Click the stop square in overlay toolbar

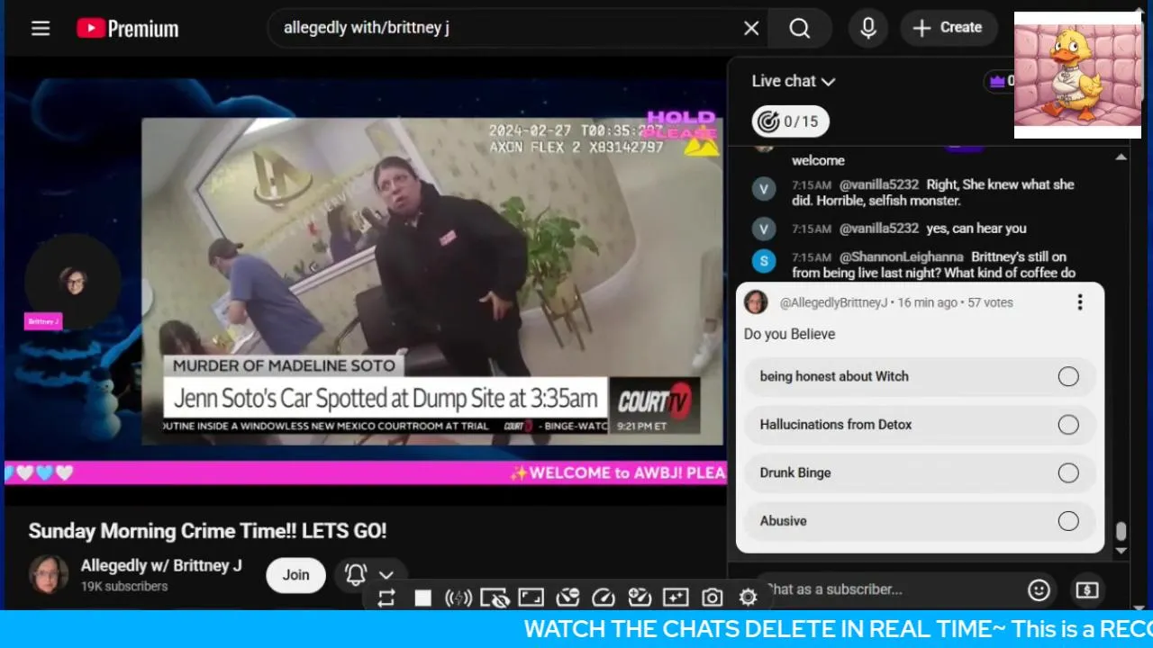click(422, 598)
